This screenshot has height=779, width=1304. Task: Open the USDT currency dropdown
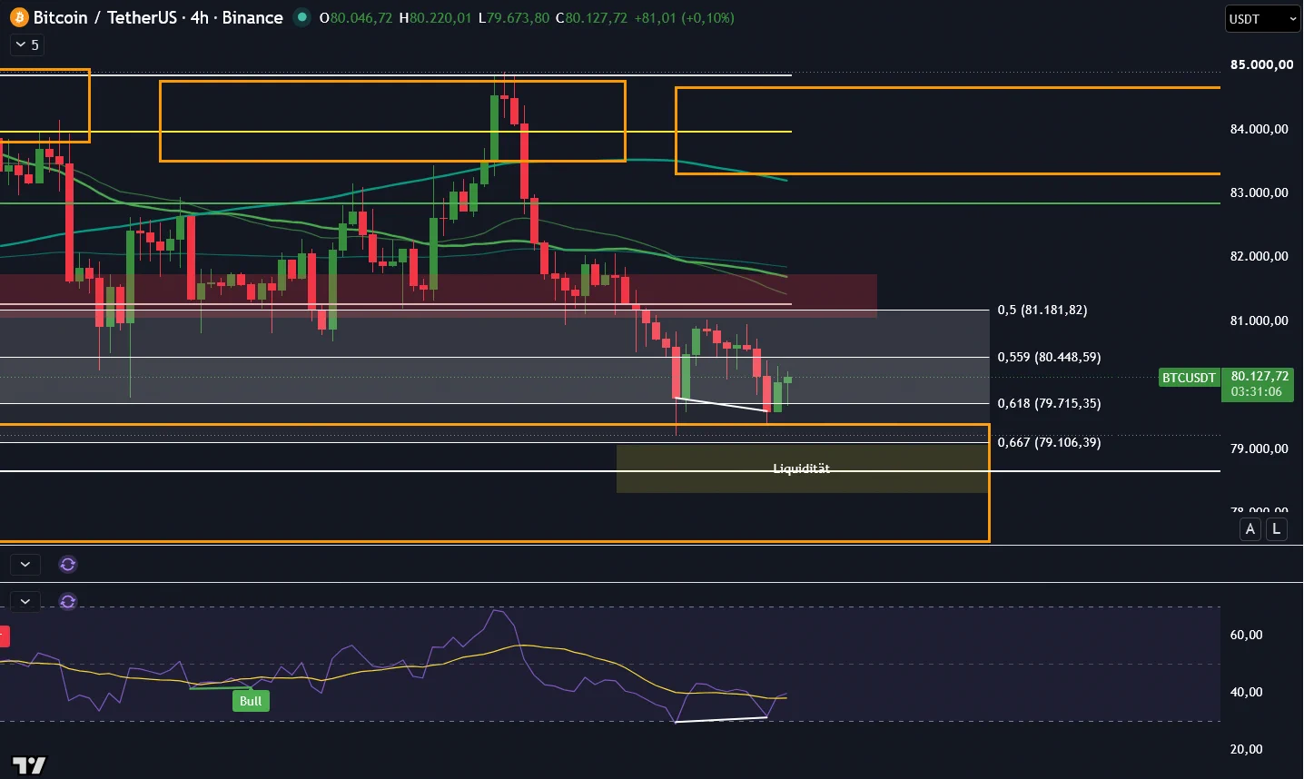1262,18
